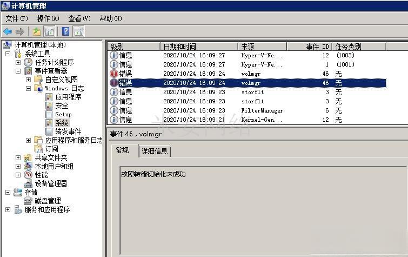Click the 应用程序 log icon
This screenshot has height=257, width=408.
click(49, 97)
